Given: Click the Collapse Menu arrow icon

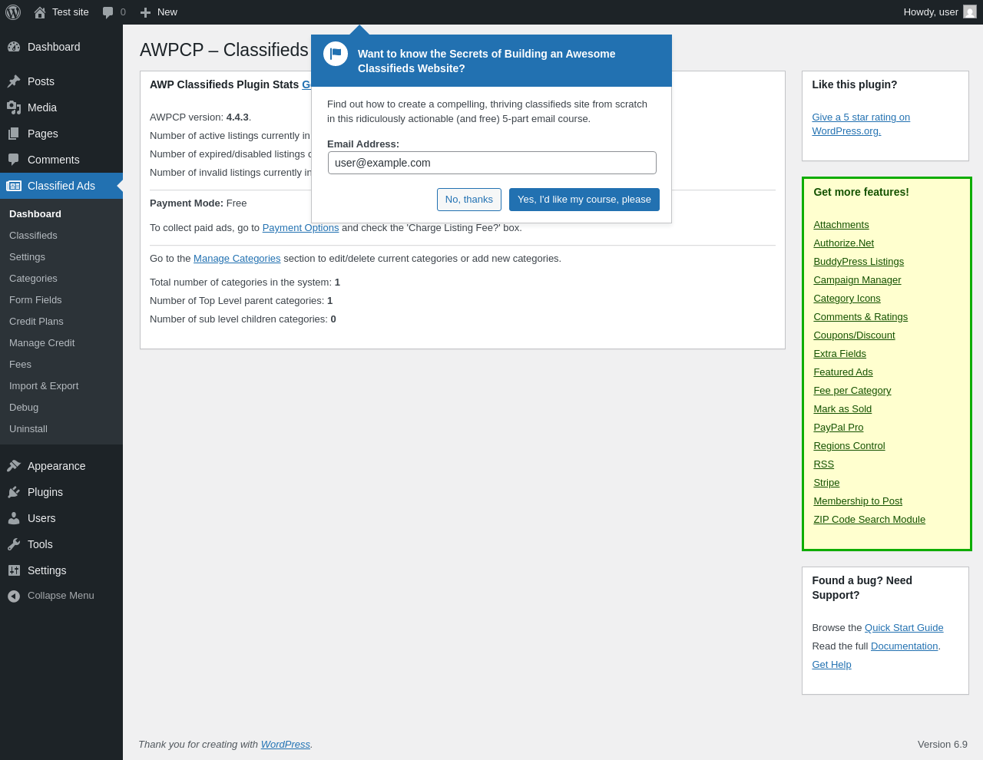Looking at the screenshot, I should [x=14, y=596].
